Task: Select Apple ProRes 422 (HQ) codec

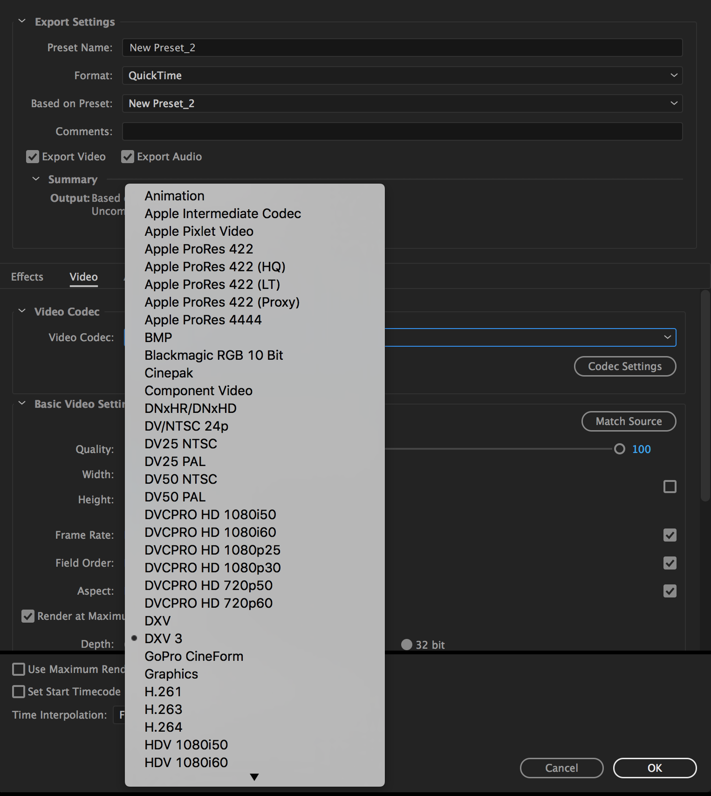Action: [215, 267]
